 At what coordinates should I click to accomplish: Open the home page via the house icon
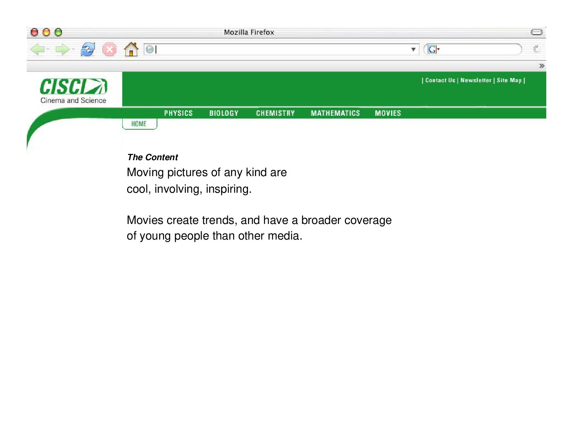point(131,49)
